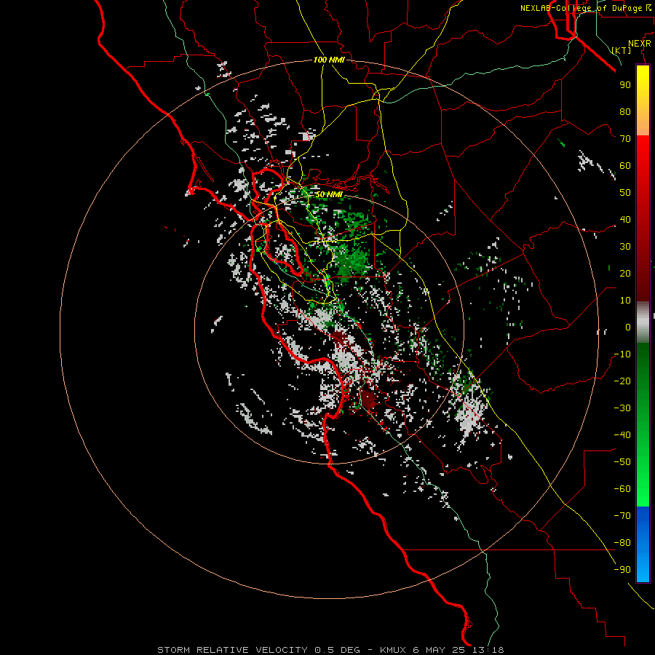Click the 60 value on the velocity scale

(625, 166)
